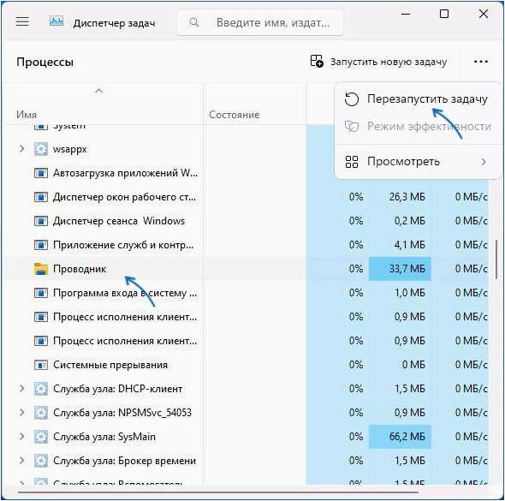The height and width of the screenshot is (501, 505).
Task: Click Приложение служб и контр... icon
Action: (41, 245)
